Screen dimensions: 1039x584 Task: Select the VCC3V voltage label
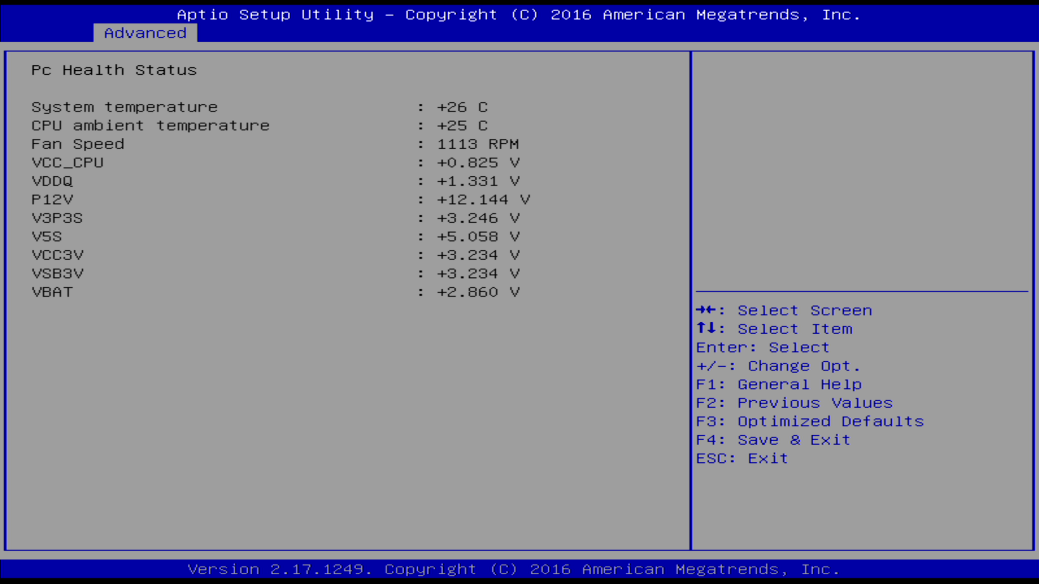(x=57, y=255)
